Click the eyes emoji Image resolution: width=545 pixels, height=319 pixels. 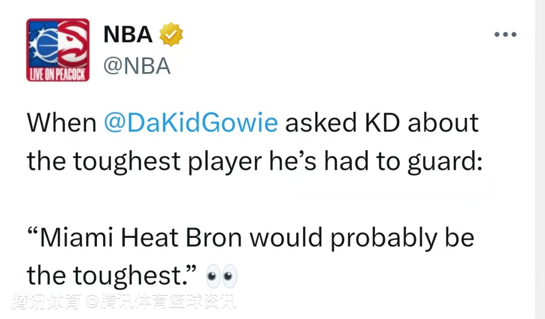pyautogui.click(x=222, y=276)
